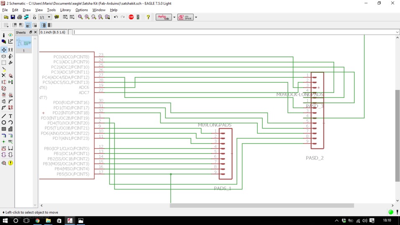The width and height of the screenshot is (400, 225).
Task: Run the ERC check tool
Action: click(4, 163)
